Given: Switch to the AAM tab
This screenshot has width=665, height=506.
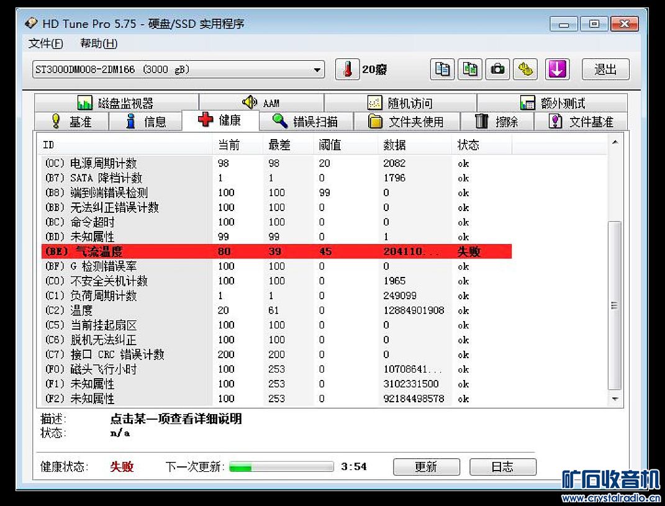Looking at the screenshot, I should (261, 102).
